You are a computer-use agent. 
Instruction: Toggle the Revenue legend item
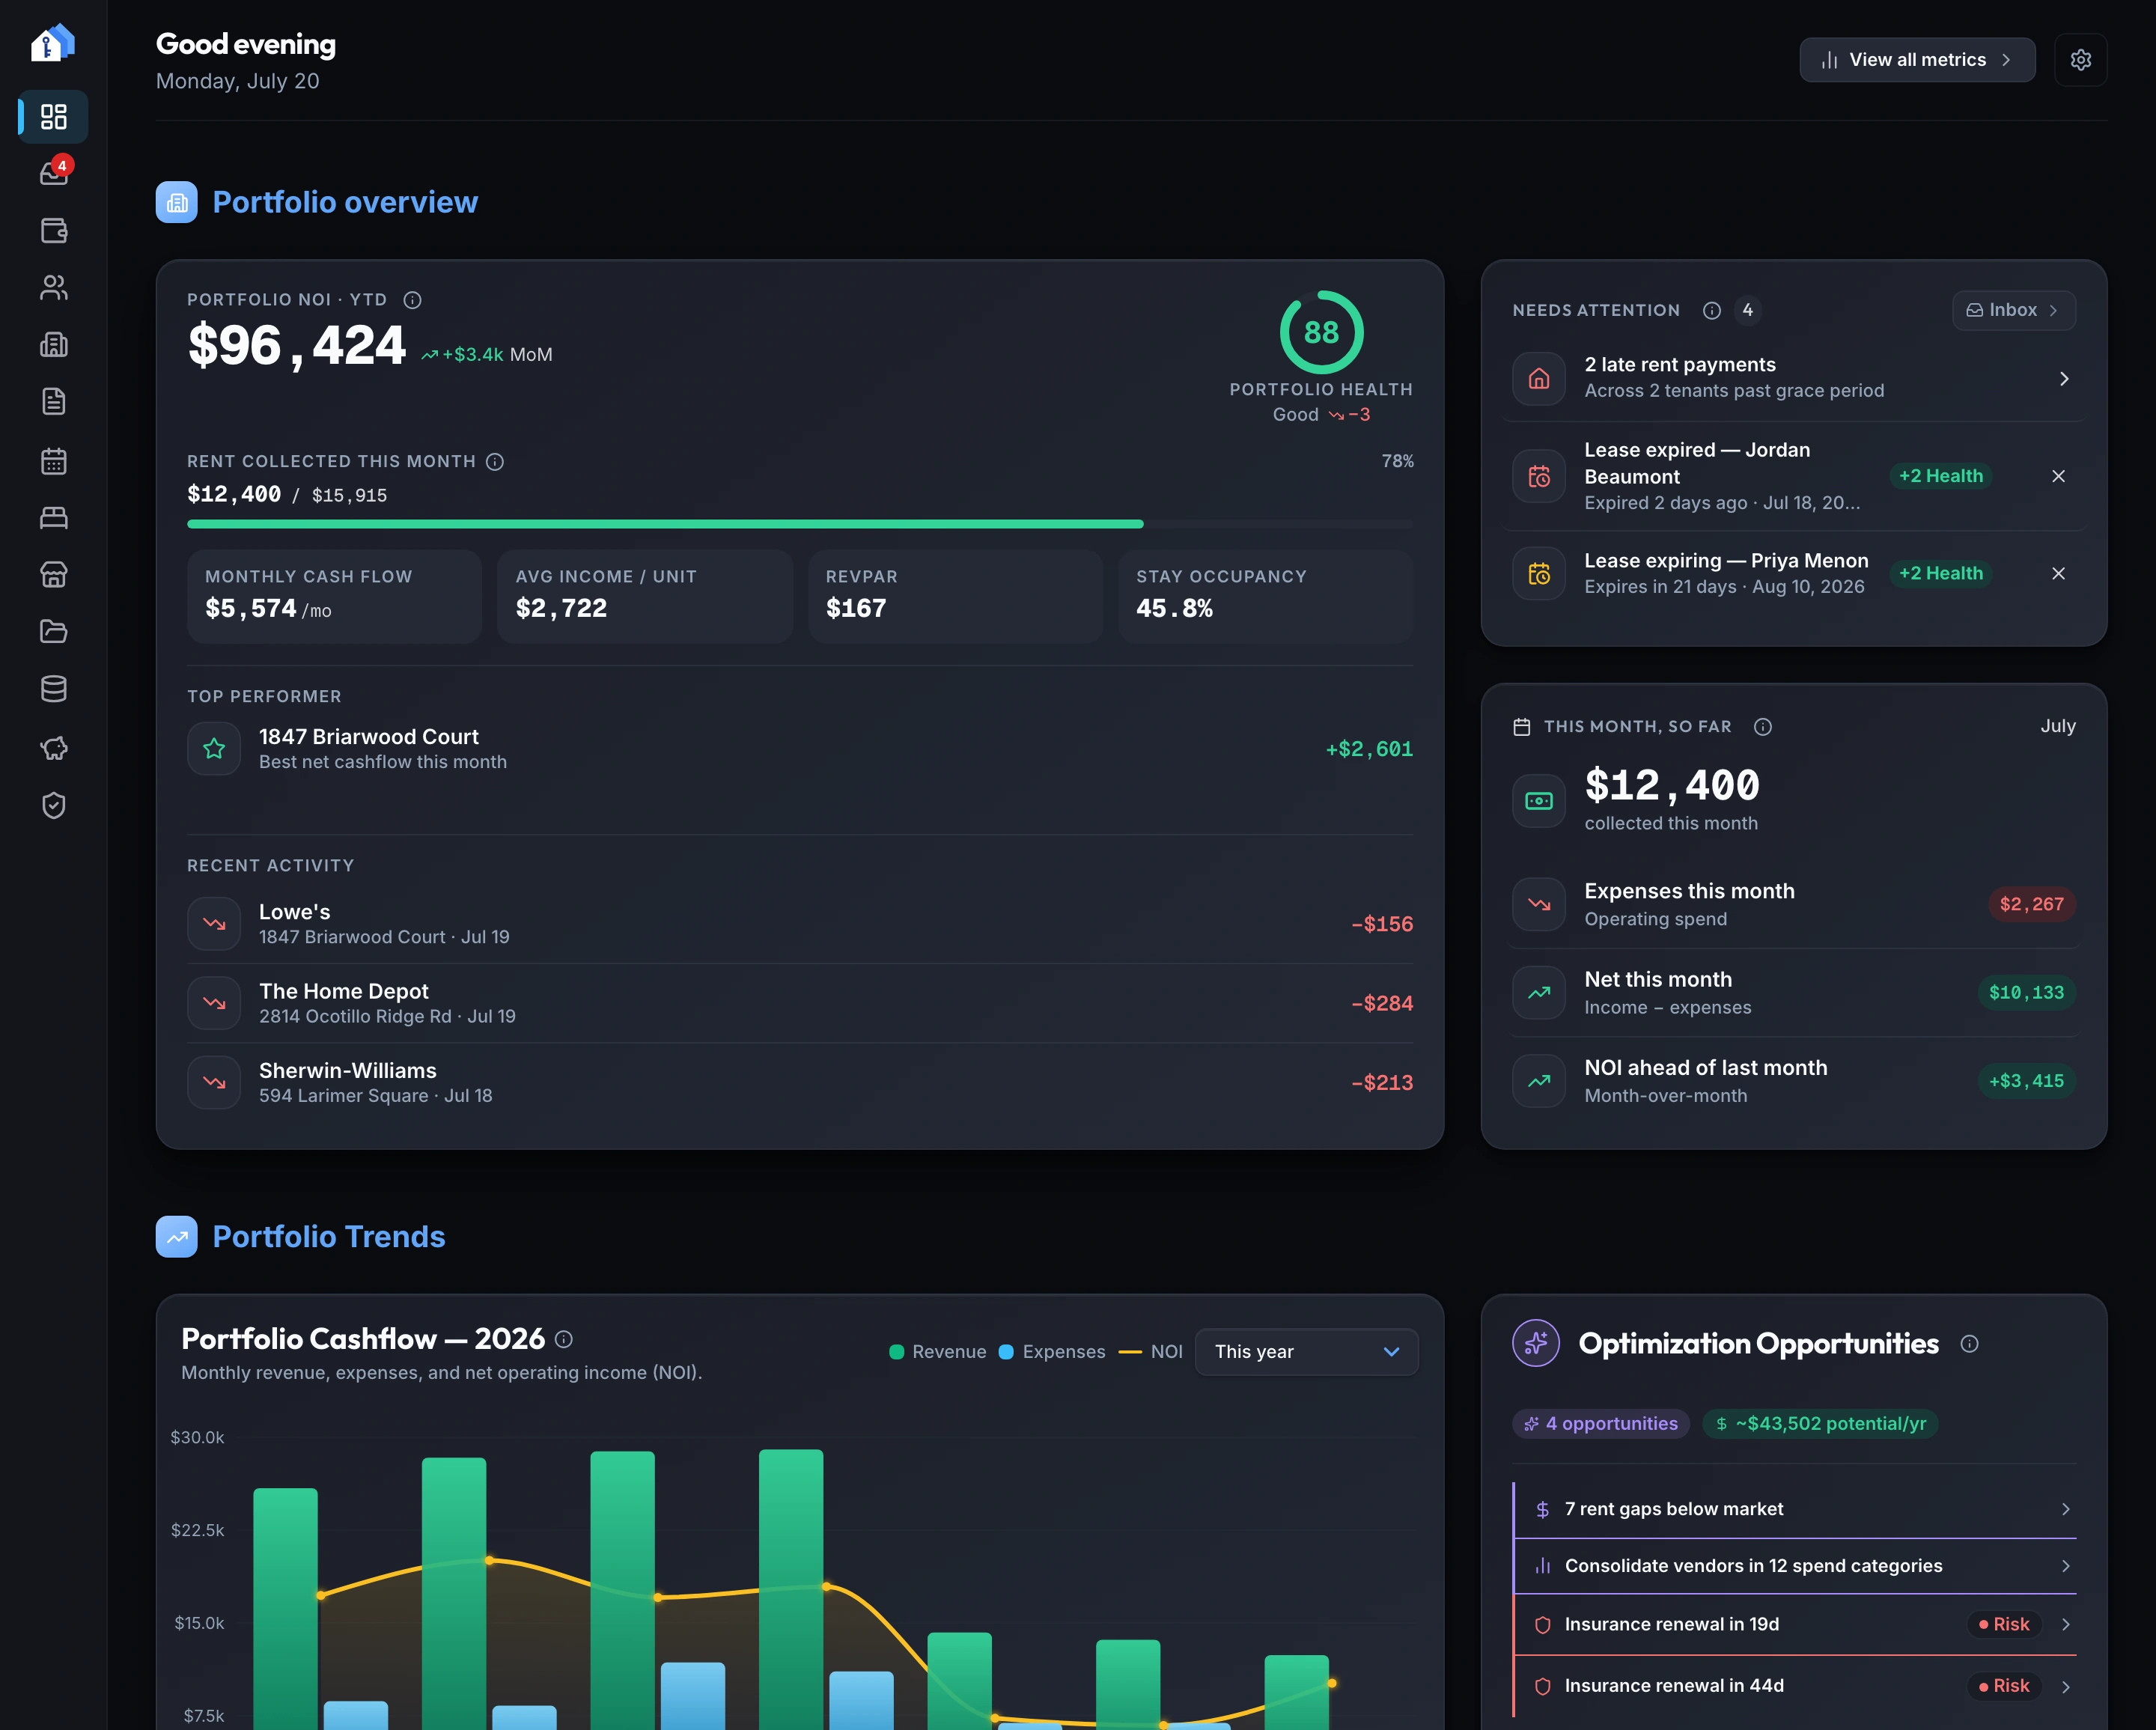coord(938,1352)
